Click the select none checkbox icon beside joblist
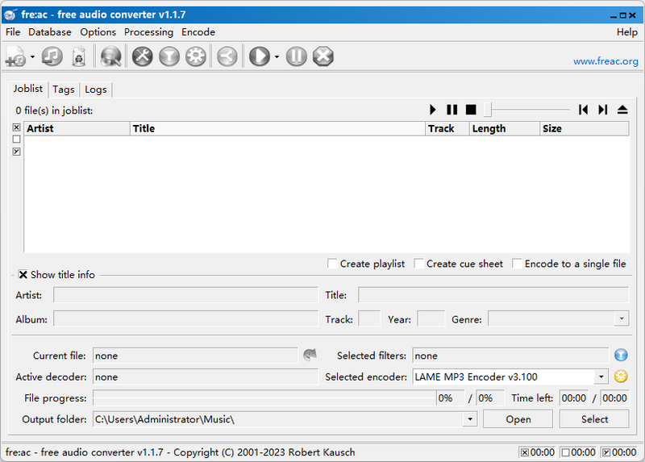The width and height of the screenshot is (645, 462). point(16,139)
